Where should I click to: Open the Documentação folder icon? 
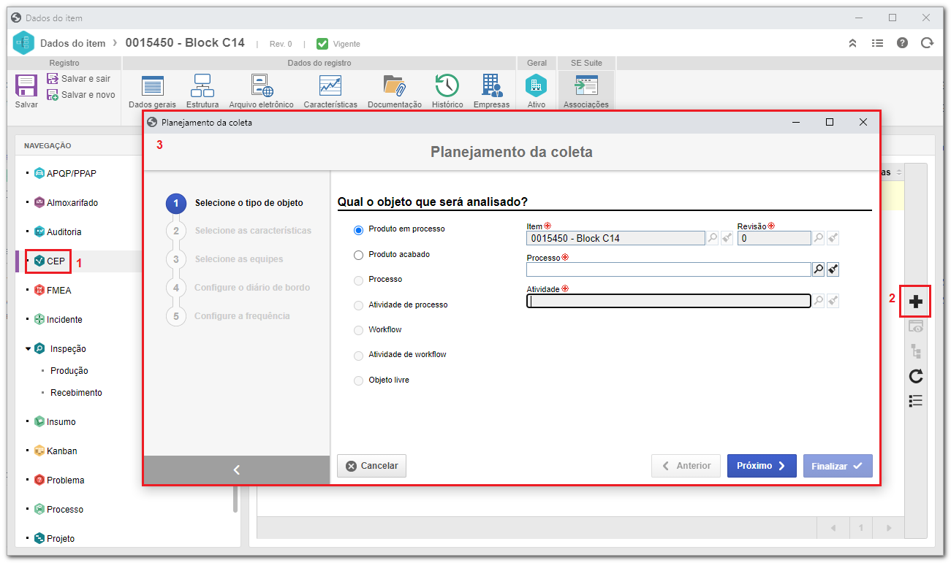pyautogui.click(x=395, y=85)
